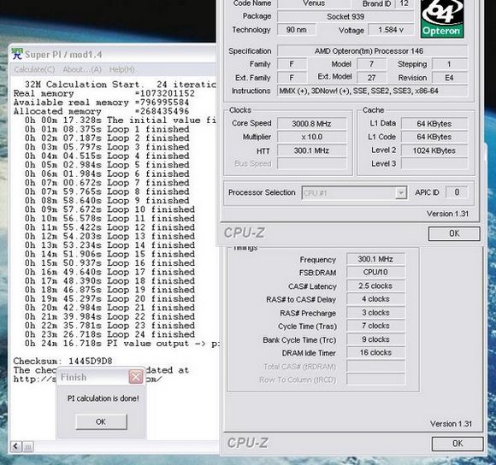Click the Specification field AMD Opteron Processor 146
The width and height of the screenshot is (496, 465).
372,51
